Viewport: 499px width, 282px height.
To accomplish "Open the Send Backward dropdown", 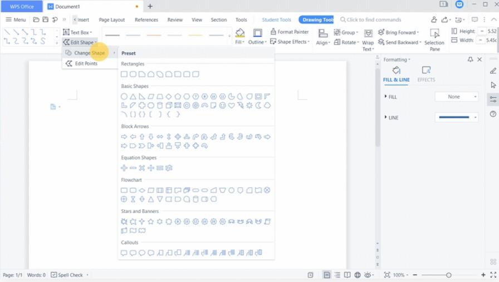I will [x=399, y=42].
